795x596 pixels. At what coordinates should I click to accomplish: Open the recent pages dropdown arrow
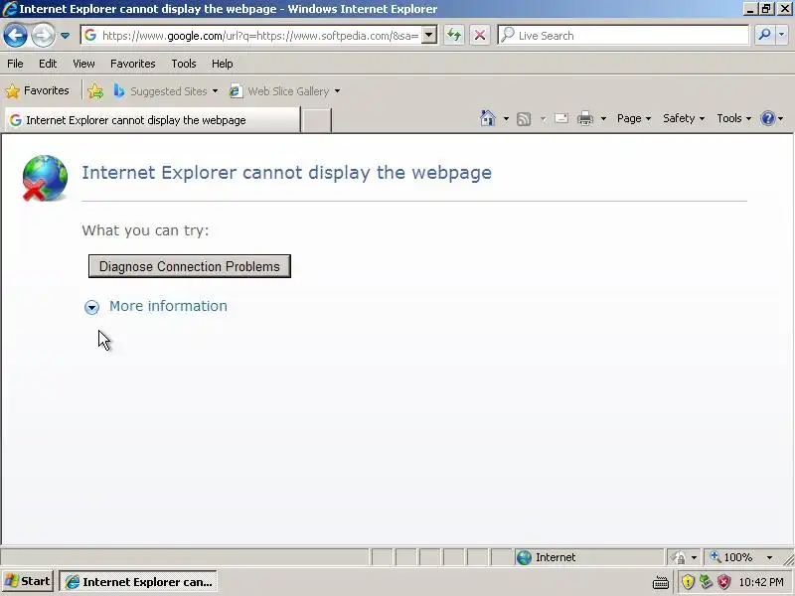click(65, 36)
